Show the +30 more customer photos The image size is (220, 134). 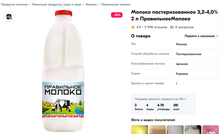(x=211, y=130)
